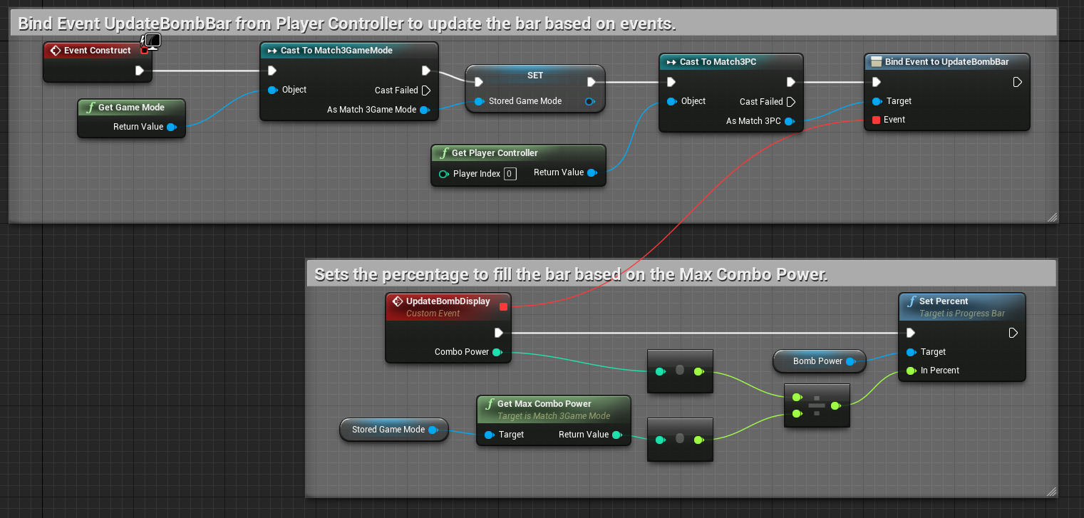The height and width of the screenshot is (518, 1084).
Task: Click the Stored Game Mode variable getter node
Action: [x=388, y=430]
